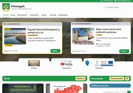Image resolution: width=133 pixels, height=93 pixels.
Task: Click the Kiemelt badge on news image
Action: pyautogui.click(x=7, y=29)
